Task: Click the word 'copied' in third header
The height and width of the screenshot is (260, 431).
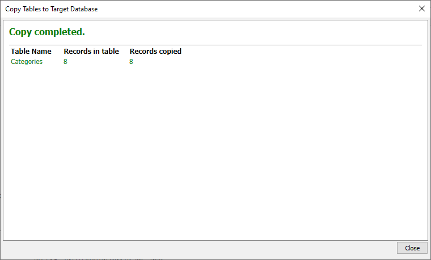Action: pyautogui.click(x=169, y=52)
